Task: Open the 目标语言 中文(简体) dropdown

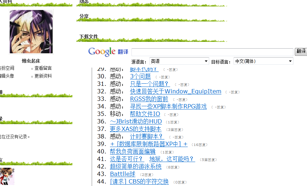Action: point(263,61)
